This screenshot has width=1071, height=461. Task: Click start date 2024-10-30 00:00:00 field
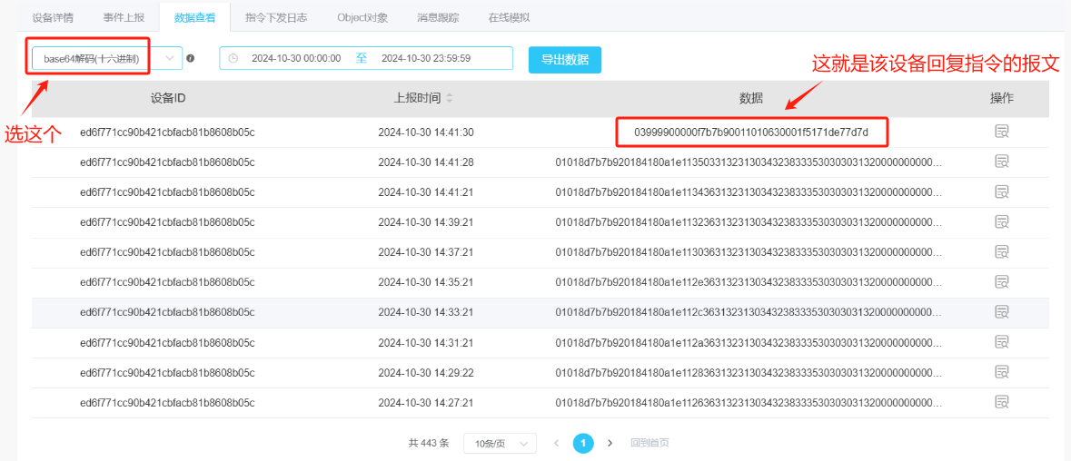(296, 59)
